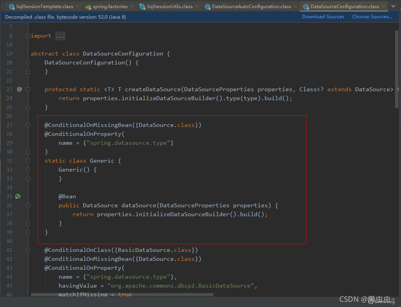Image resolution: width=401 pixels, height=307 pixels.
Task: Click the Download Sources link
Action: 323,17
